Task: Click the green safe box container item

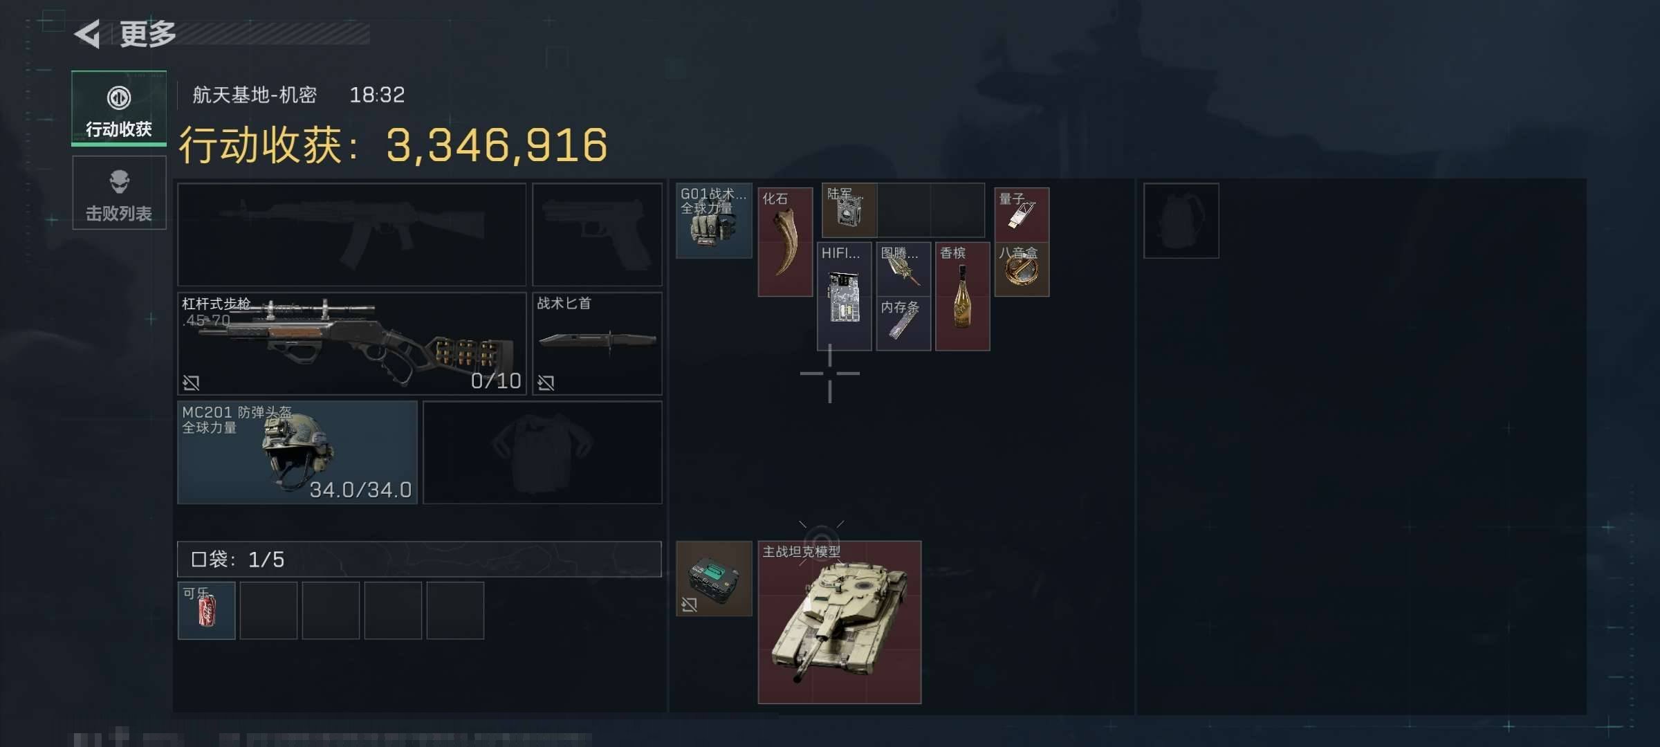Action: [714, 578]
